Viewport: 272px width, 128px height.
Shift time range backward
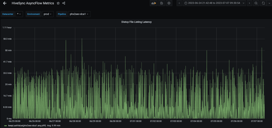coord(180,3)
